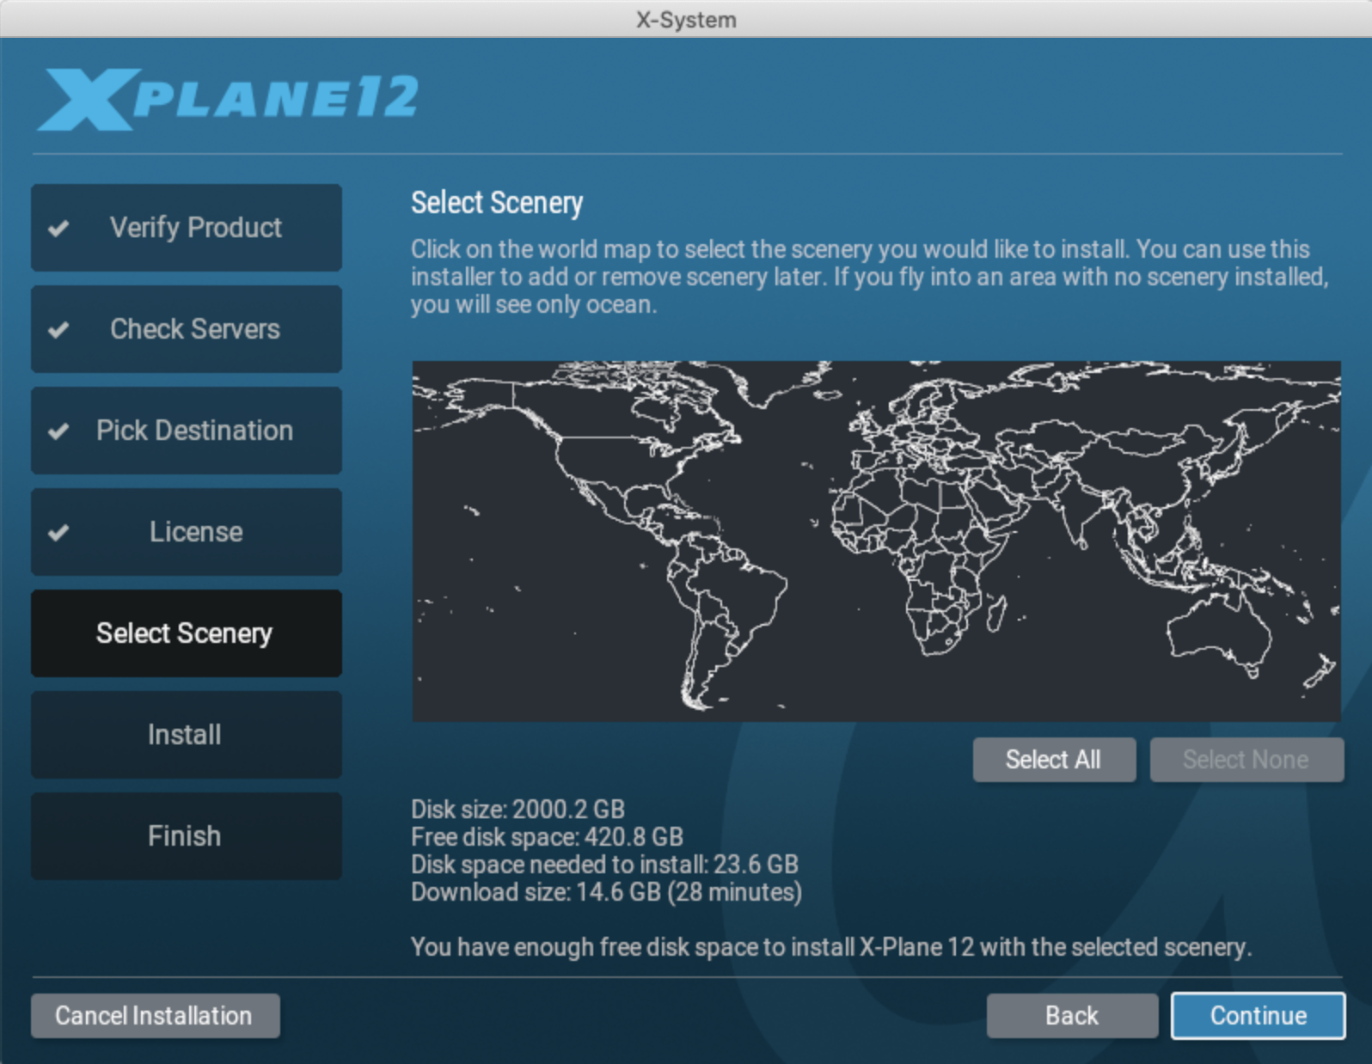Viewport: 1372px width, 1064px height.
Task: Click the Select None button
Action: [1246, 760]
